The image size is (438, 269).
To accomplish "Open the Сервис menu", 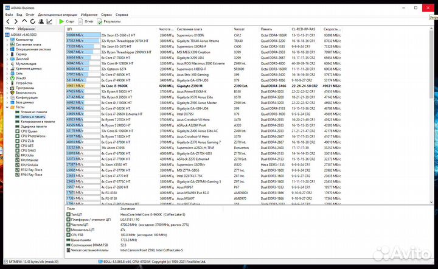I will pyautogui.click(x=106, y=15).
